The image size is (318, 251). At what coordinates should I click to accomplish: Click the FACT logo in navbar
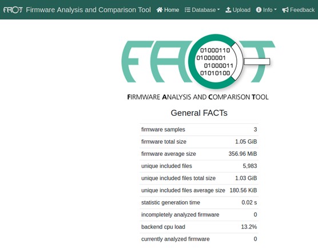[x=13, y=10]
